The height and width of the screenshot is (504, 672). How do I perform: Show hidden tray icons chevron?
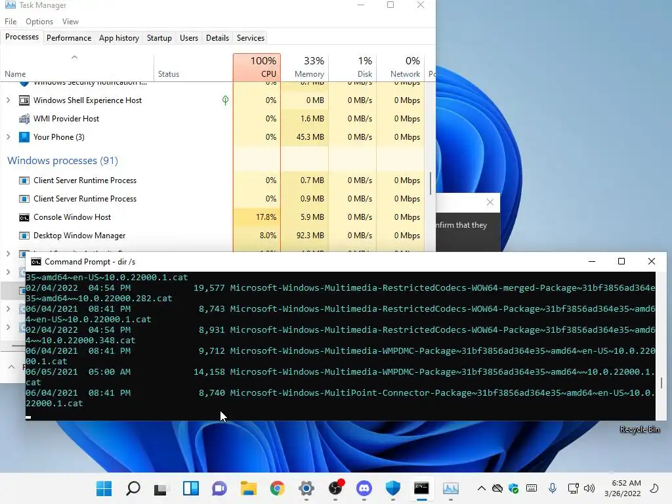(x=481, y=488)
